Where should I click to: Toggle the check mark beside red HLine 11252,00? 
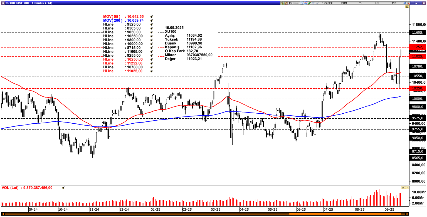click(152, 63)
